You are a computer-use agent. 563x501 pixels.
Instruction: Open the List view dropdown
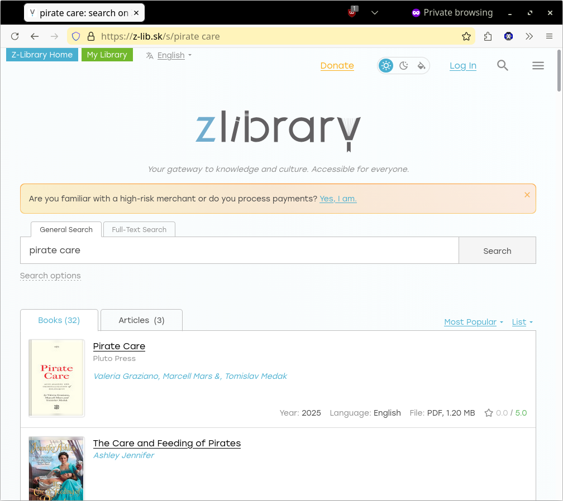(522, 322)
